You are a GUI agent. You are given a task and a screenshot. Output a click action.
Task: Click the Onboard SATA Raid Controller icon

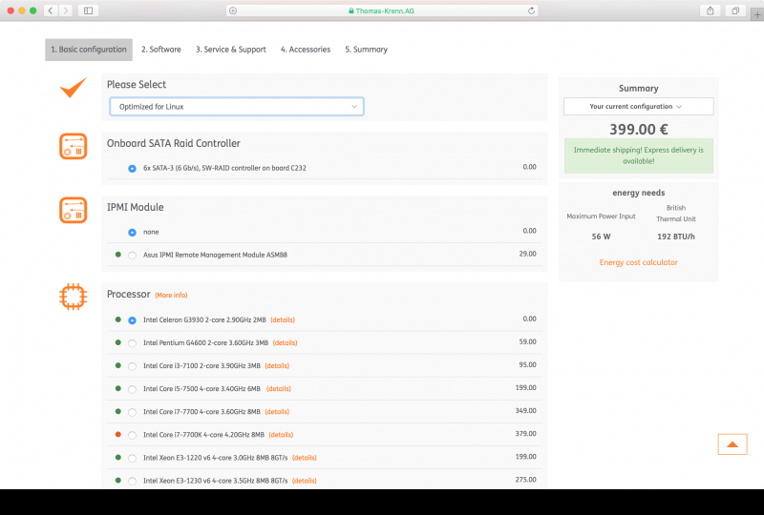(74, 146)
